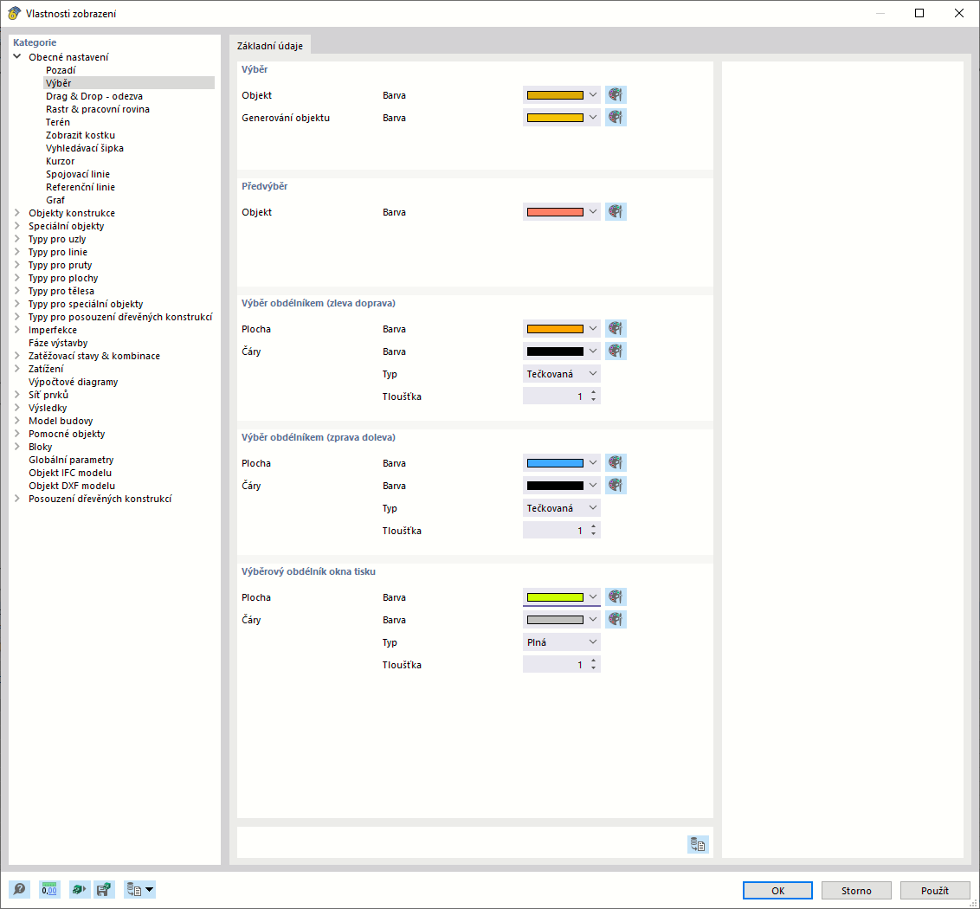Expand Posouzení dřevěných konstrukcí node

click(x=17, y=499)
